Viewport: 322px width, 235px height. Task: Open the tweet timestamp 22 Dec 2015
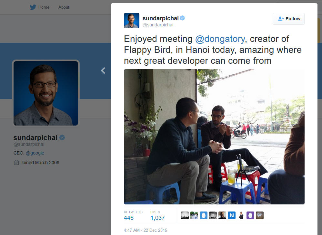(146, 230)
